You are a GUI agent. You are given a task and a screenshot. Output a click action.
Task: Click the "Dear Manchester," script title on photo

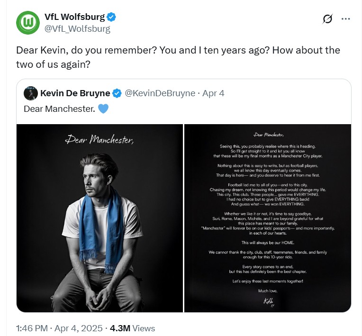click(x=100, y=139)
